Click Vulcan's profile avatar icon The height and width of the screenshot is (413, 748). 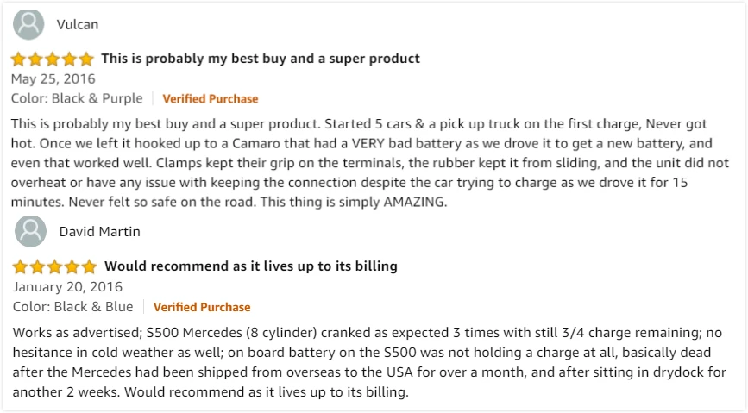(28, 24)
